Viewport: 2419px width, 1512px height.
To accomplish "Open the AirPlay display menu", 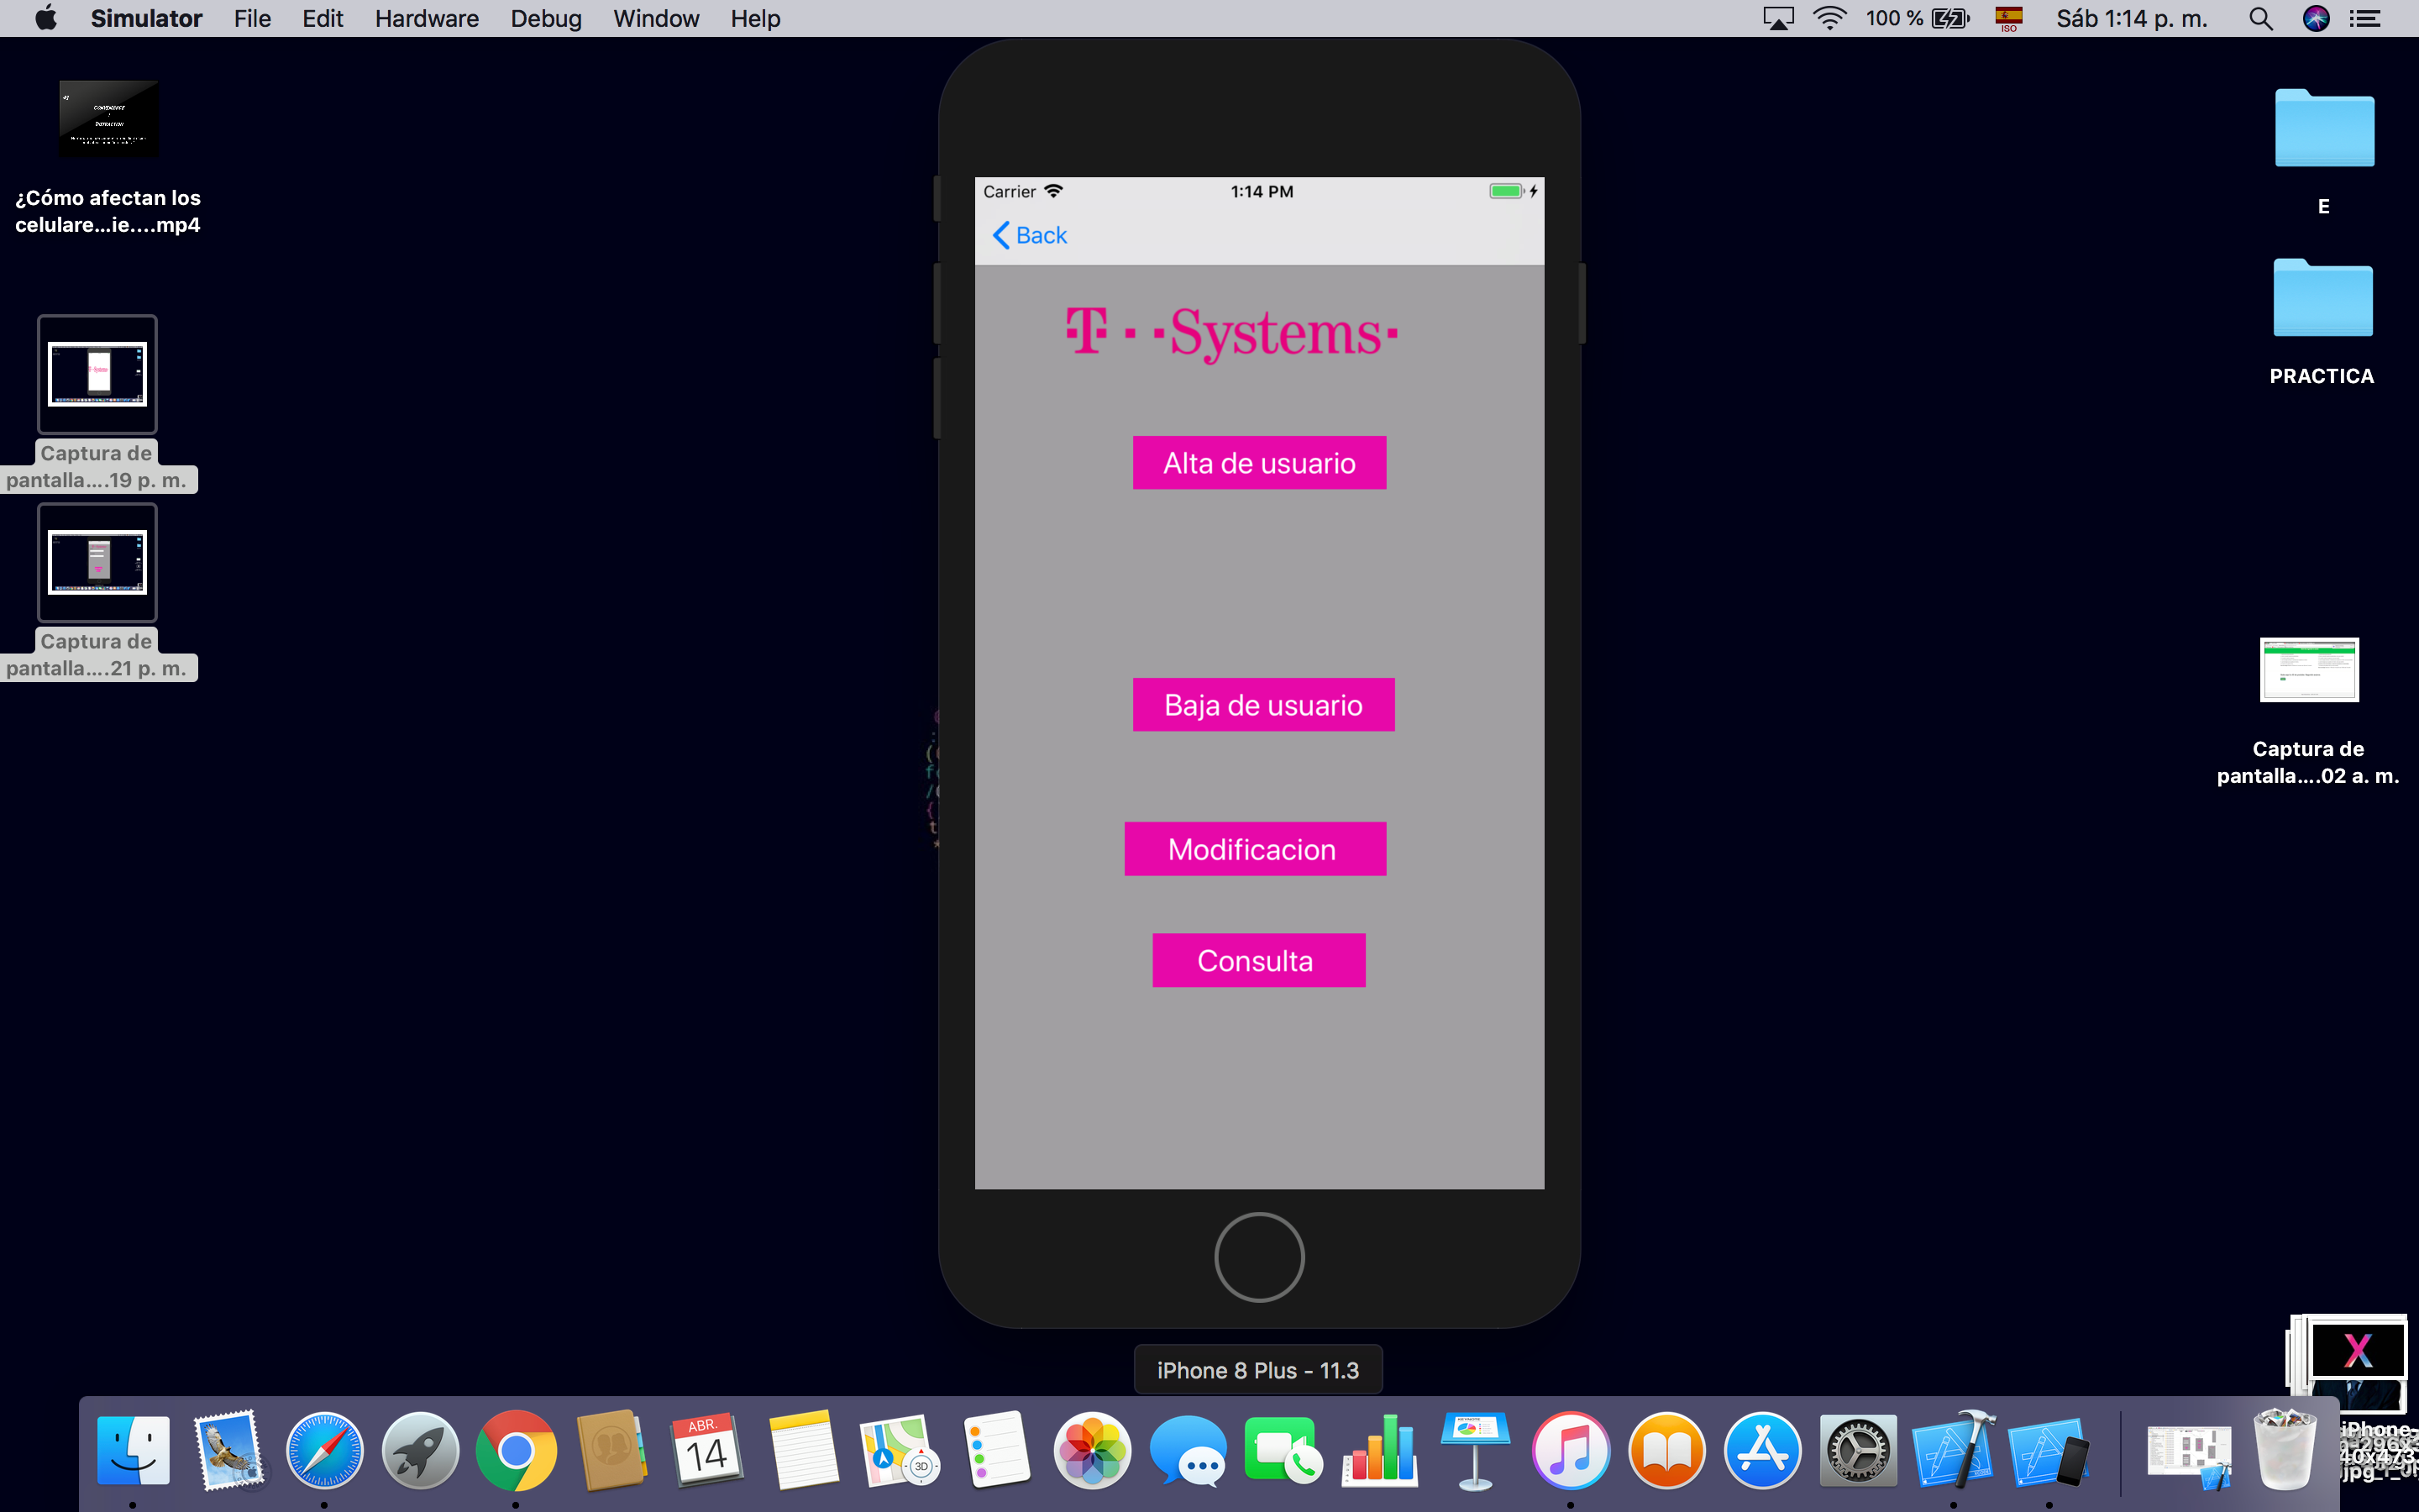I will point(1777,19).
